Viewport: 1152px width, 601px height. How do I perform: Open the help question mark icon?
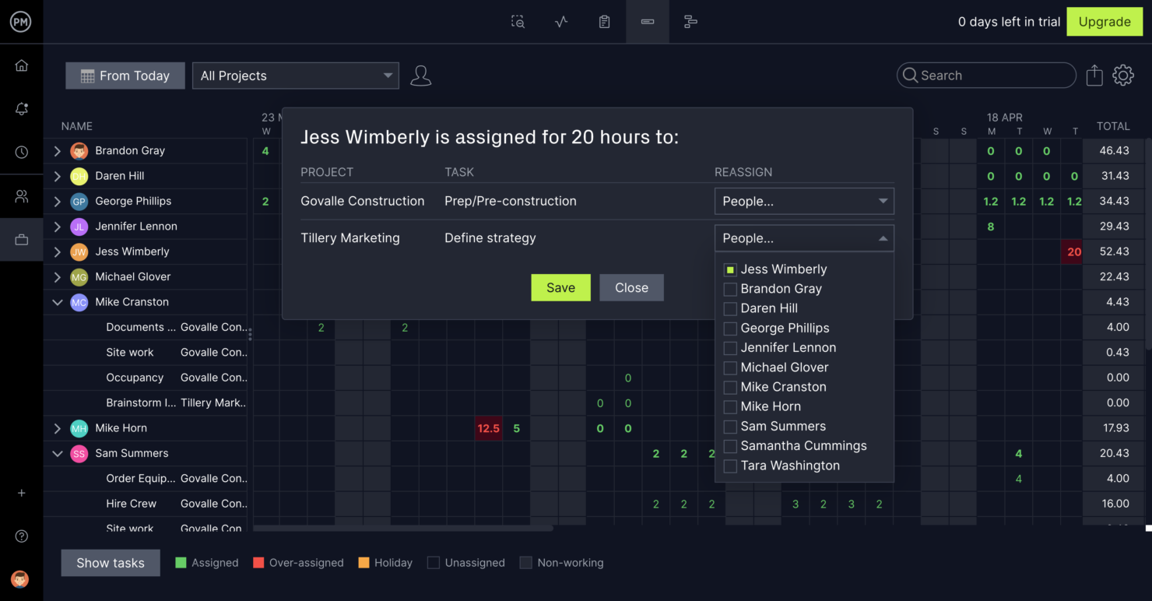(22, 536)
